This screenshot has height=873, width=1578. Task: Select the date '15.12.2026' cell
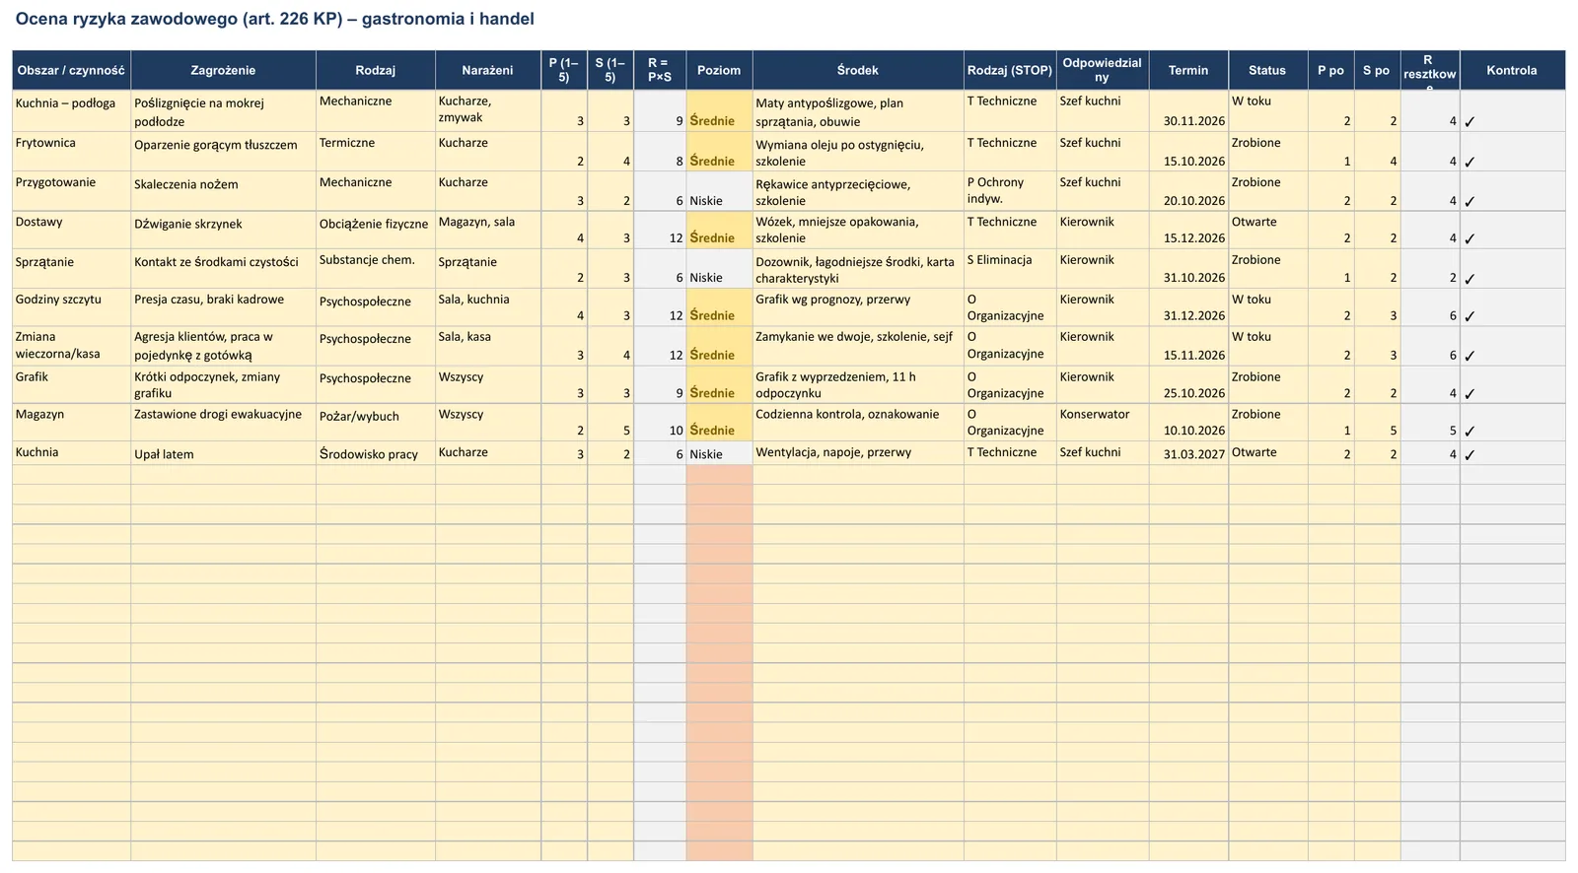tap(1188, 230)
